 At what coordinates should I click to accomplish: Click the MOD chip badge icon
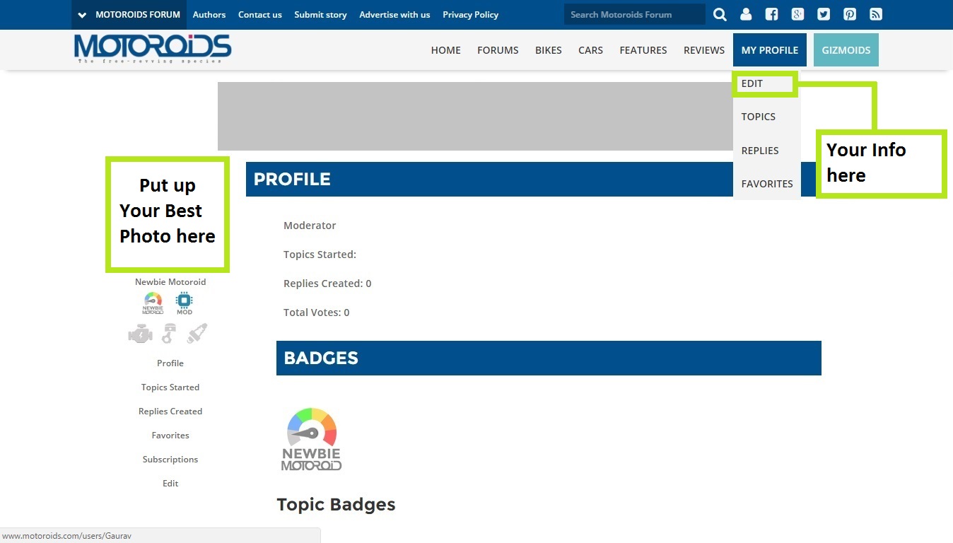[x=184, y=303]
